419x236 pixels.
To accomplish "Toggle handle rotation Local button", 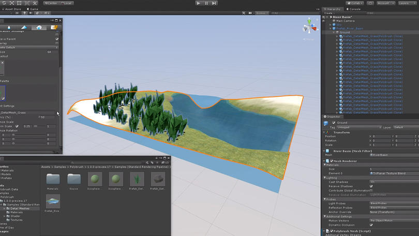I will click(x=66, y=3).
